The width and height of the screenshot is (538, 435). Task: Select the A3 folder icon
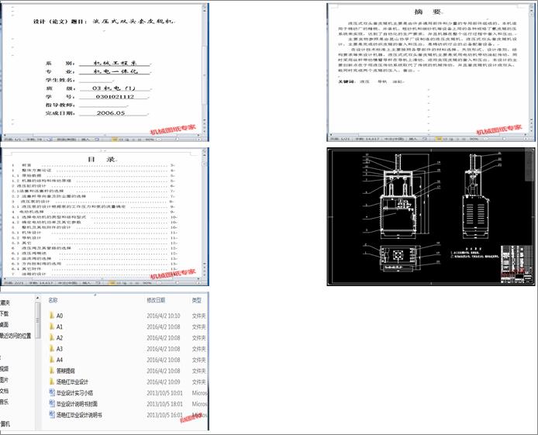point(51,349)
